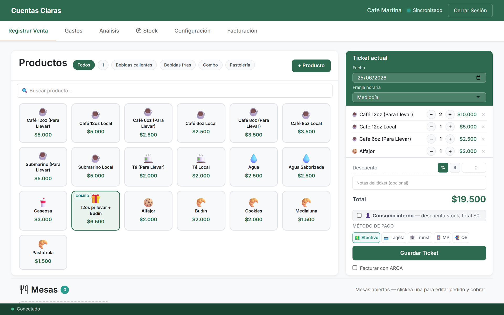Add Alfajor cookie product card
Viewport: 504px width, 315px height.
tap(148, 211)
